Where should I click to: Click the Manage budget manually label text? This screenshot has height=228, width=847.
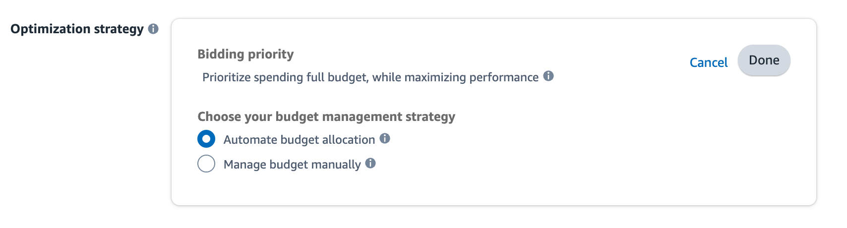[292, 165]
